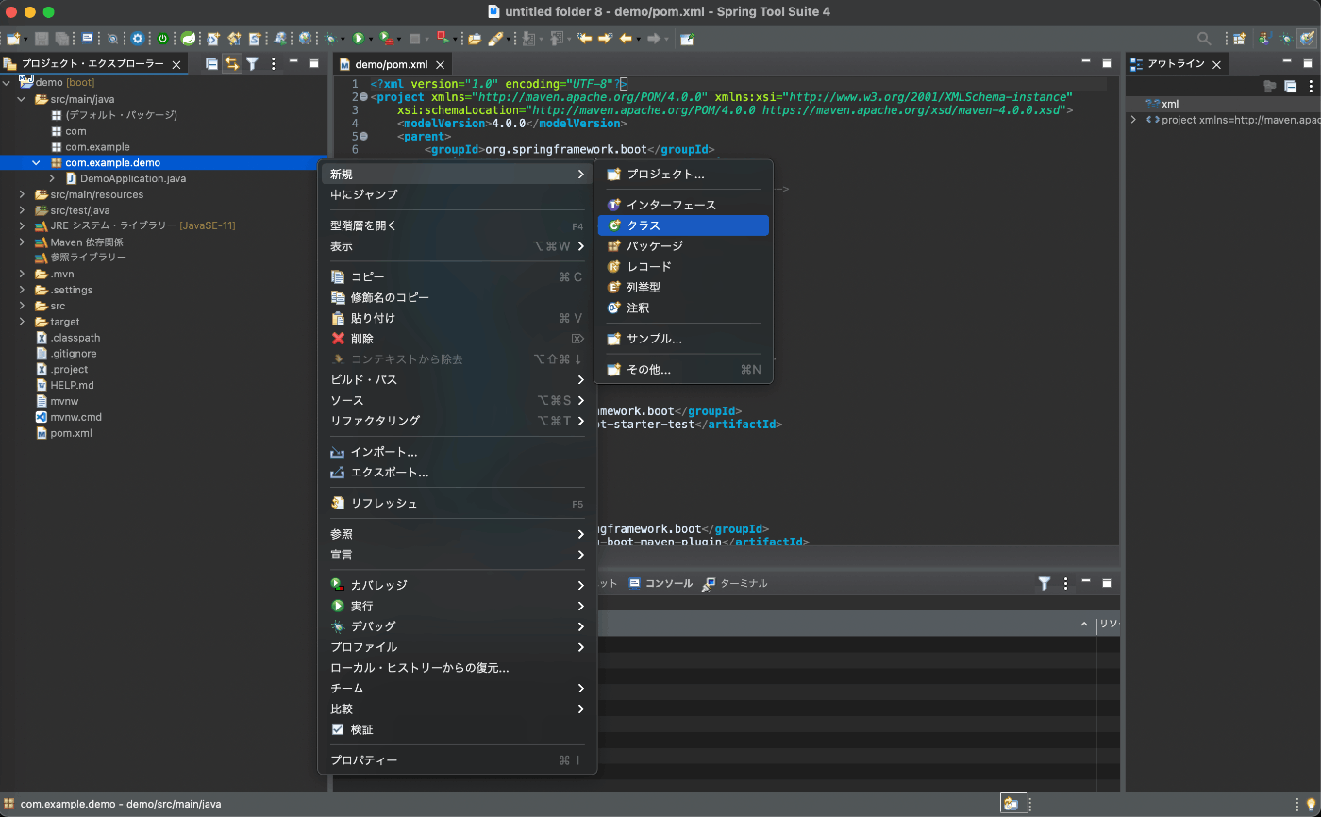Click the green Run toolbar button
The height and width of the screenshot is (817, 1321).
[359, 39]
